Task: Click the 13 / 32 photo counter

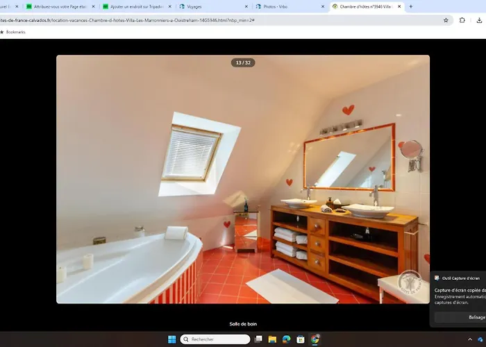Action: (x=243, y=63)
